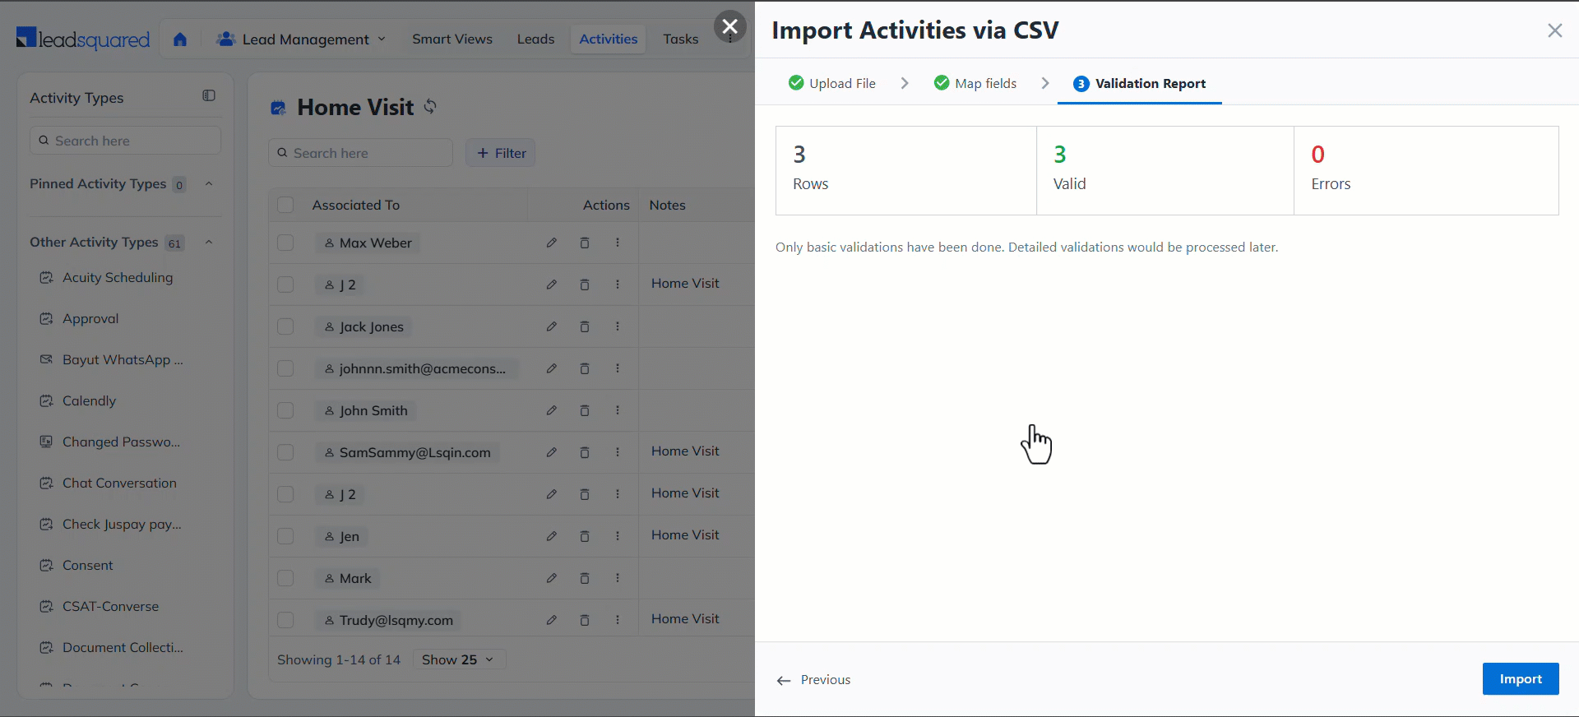
Task: Open the Leads menu item
Action: (535, 39)
